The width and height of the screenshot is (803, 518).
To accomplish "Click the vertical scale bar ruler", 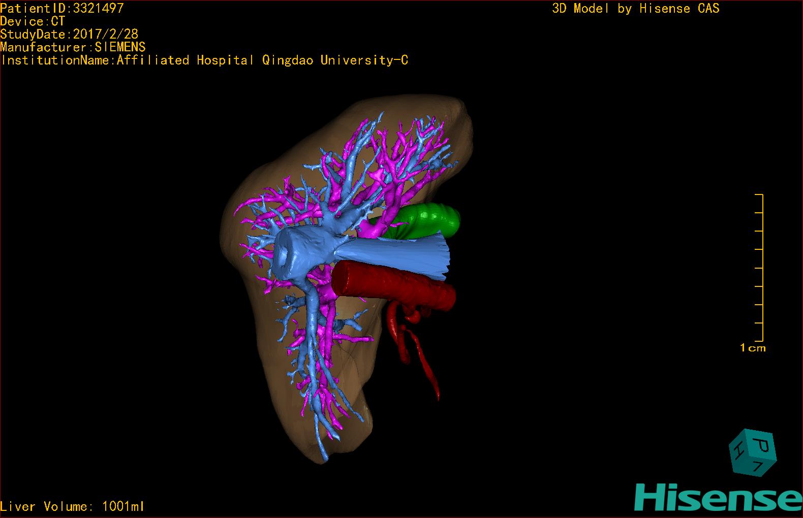I will pos(759,268).
